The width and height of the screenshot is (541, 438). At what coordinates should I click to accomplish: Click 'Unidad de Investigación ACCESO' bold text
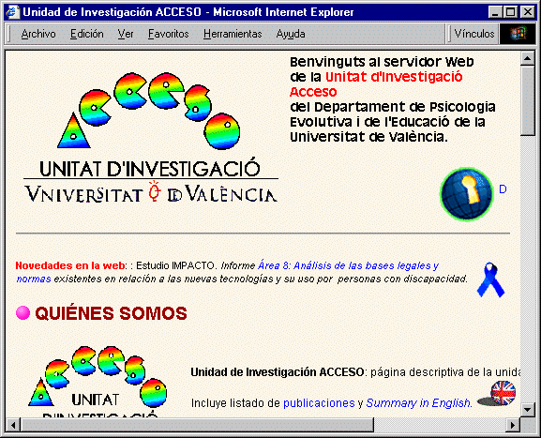277,372
